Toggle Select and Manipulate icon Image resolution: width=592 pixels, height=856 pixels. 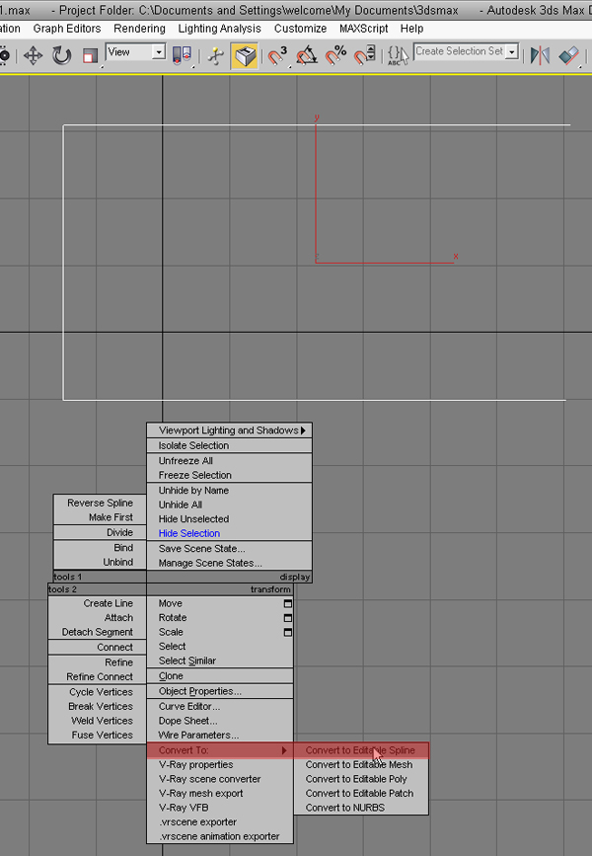point(216,55)
